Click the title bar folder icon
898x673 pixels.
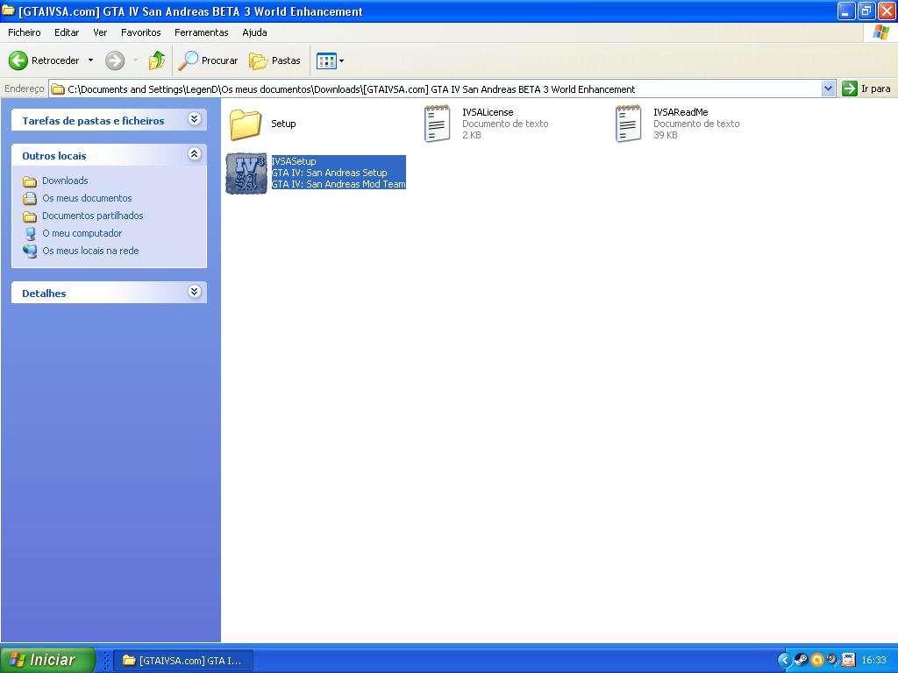pyautogui.click(x=9, y=11)
